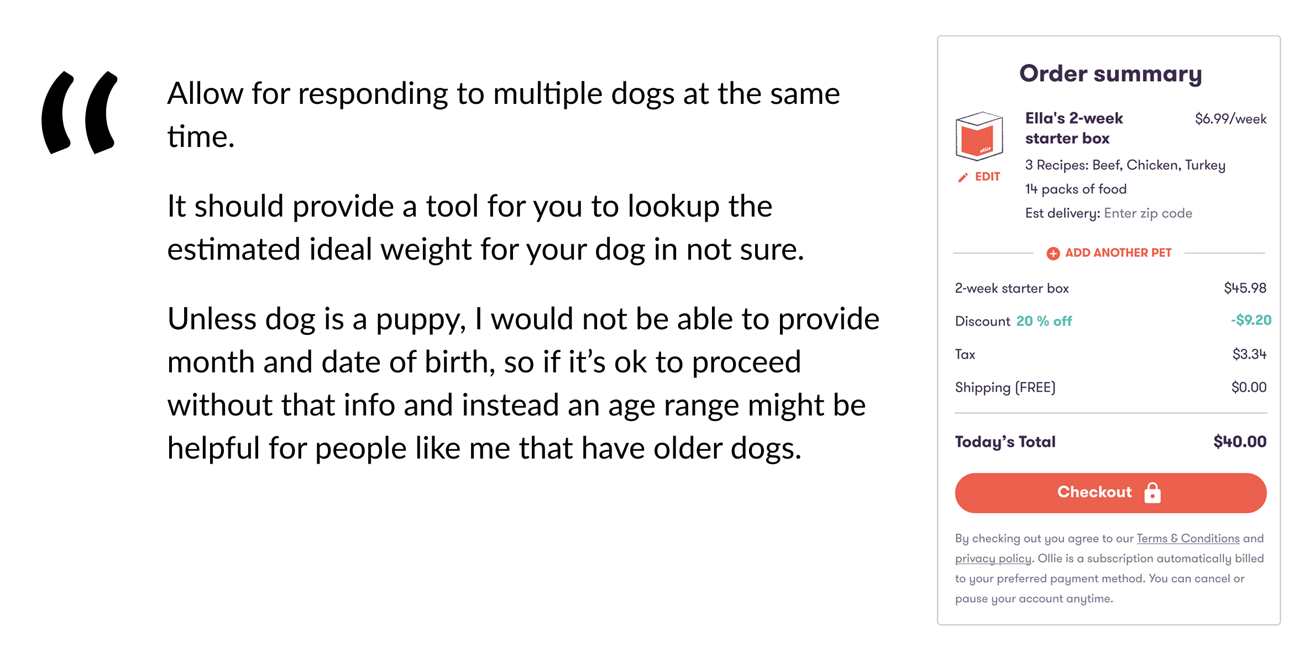This screenshot has width=1309, height=663.
Task: Click the large opening quotation mark graphic
Action: coord(80,112)
